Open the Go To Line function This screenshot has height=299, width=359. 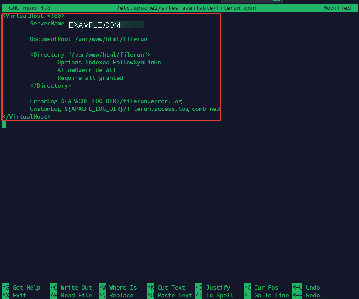click(271, 295)
